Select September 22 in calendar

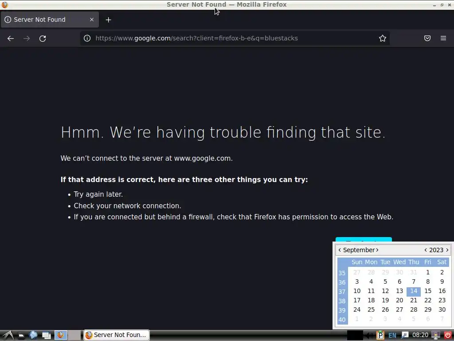tap(428, 301)
